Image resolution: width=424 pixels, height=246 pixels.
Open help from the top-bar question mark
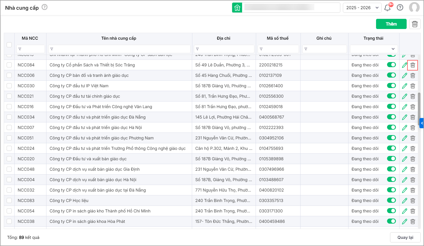400,8
